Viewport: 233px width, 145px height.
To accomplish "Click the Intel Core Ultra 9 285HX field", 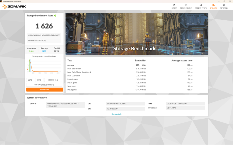I will [x=126, y=104].
